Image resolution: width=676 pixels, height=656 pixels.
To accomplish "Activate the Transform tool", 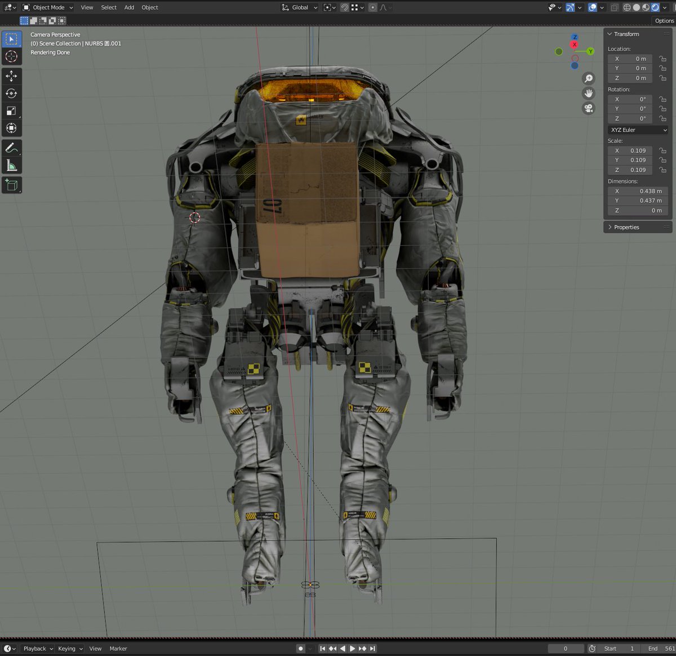I will pos(11,128).
